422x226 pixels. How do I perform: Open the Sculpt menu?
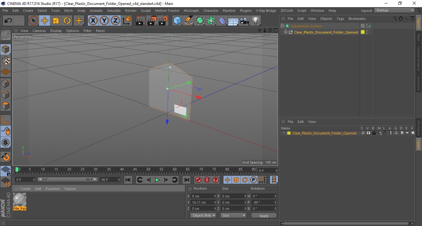[146, 11]
